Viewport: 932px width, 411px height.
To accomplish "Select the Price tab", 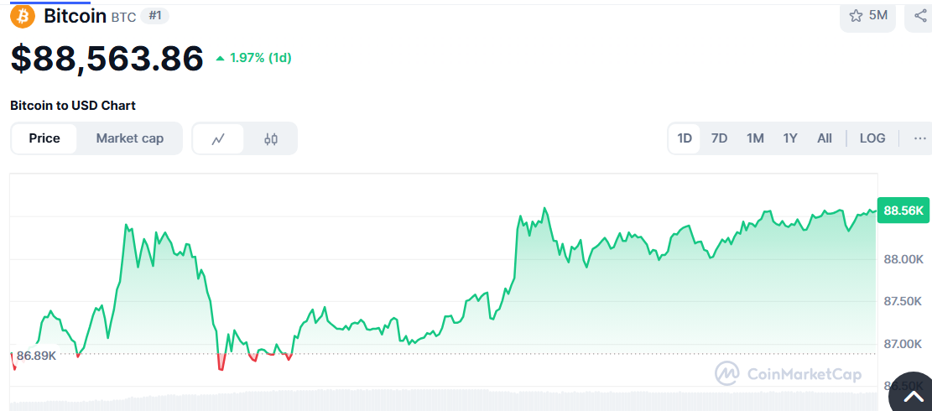I will coord(44,138).
